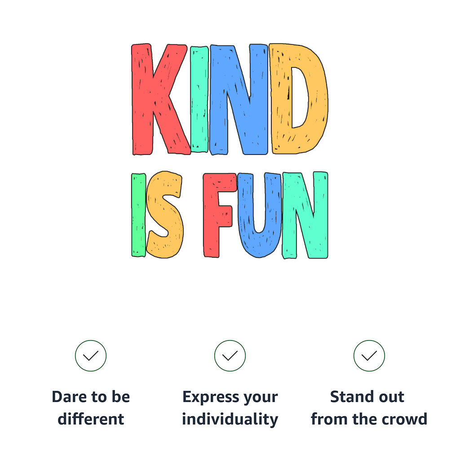Click the word 'individuality' in the middle caption
The height and width of the screenshot is (460, 460).
click(230, 420)
